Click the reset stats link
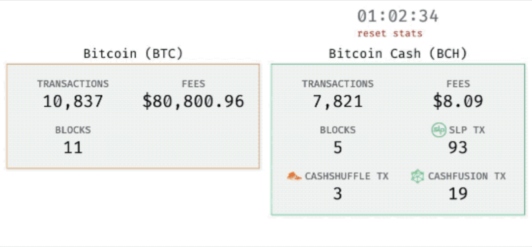The height and width of the screenshot is (247, 532). click(390, 34)
